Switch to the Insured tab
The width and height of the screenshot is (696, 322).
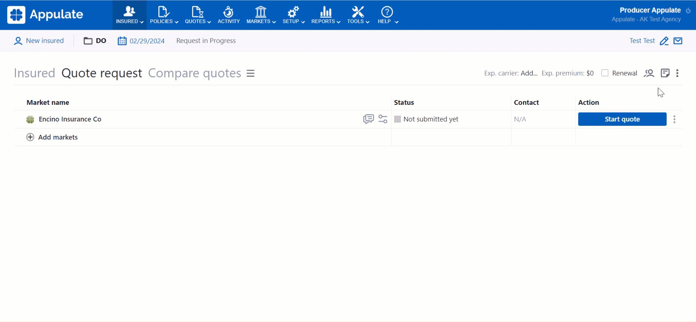[35, 73]
